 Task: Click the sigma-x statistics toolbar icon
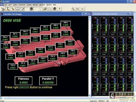point(73,9)
